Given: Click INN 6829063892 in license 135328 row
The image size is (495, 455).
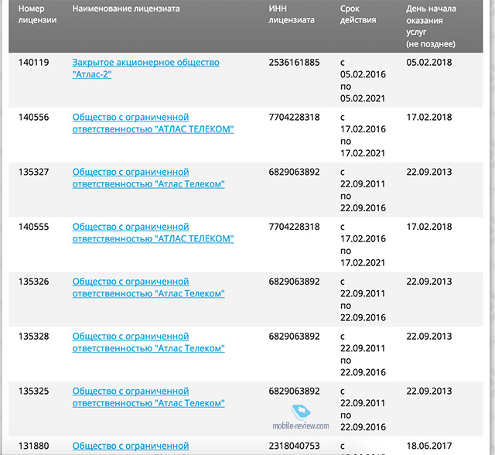Looking at the screenshot, I should (294, 337).
